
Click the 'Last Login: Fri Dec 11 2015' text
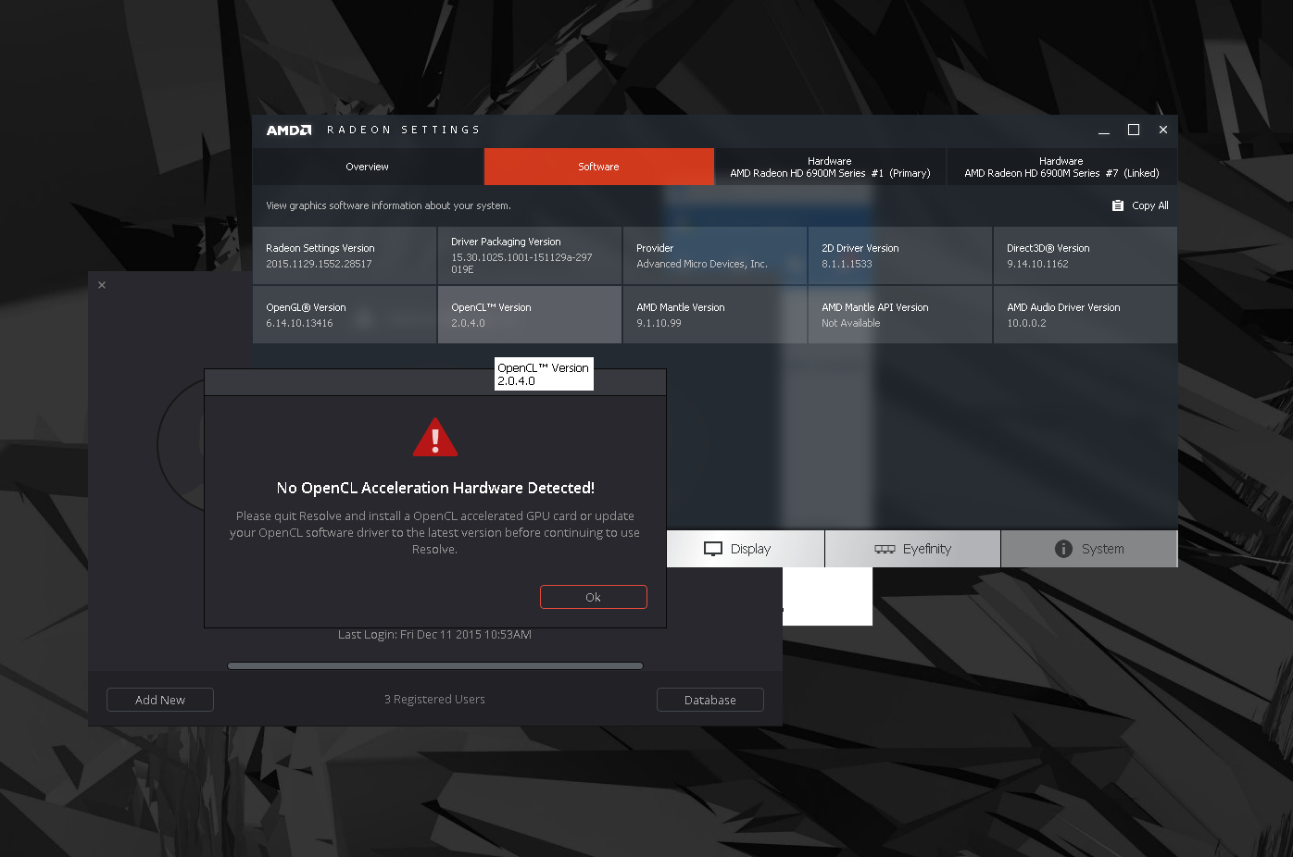pos(435,635)
